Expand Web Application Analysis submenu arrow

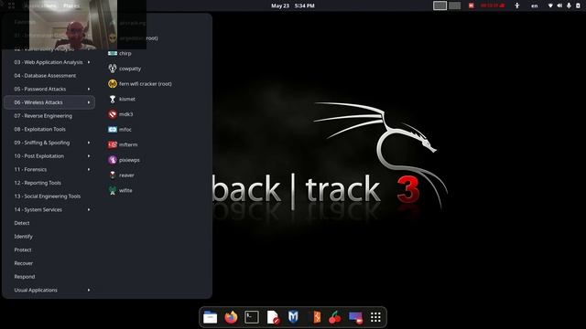89,62
